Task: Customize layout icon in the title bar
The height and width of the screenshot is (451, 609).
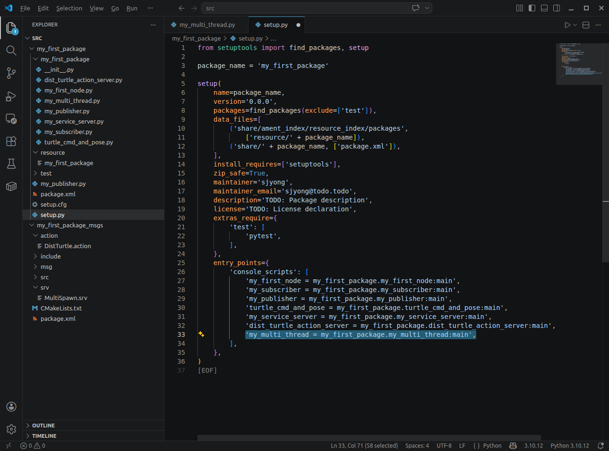Action: coord(520,8)
